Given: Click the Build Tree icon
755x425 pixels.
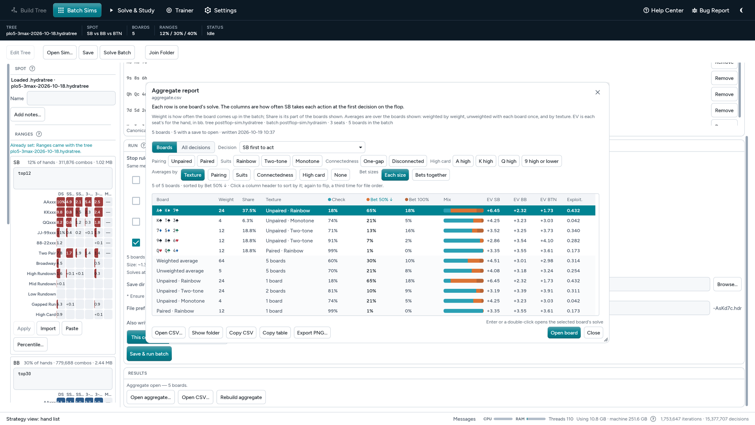Looking at the screenshot, I should 14,10.
